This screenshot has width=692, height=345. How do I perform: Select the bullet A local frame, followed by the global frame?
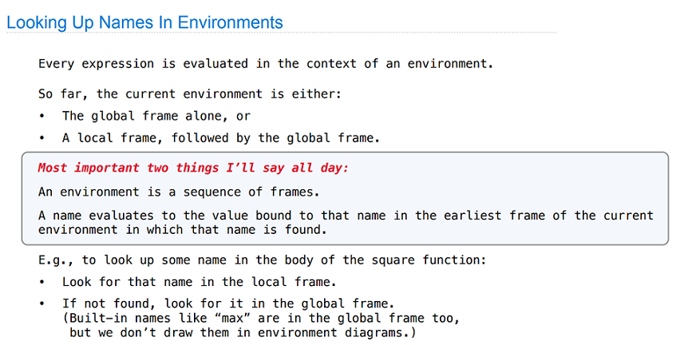tap(220, 138)
